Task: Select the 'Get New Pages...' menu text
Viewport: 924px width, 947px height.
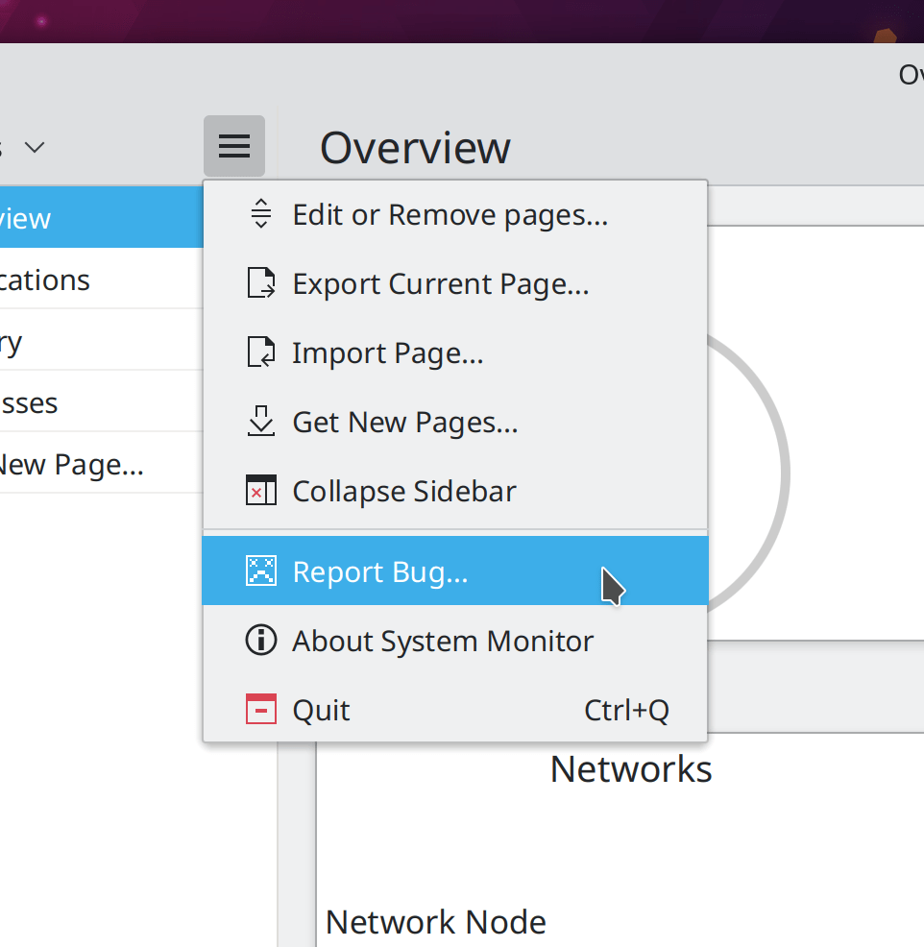Action: (x=404, y=422)
